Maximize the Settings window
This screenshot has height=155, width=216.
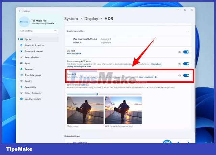pos(185,10)
